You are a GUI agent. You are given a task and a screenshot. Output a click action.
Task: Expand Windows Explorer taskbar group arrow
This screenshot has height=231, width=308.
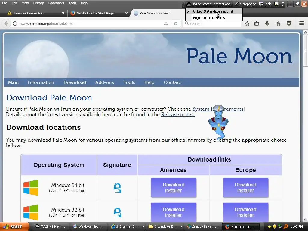click(181, 227)
